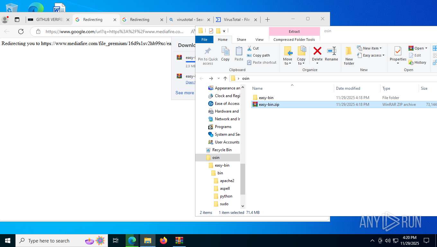
Task: Click Explorer back navigation arrow
Action: [201, 78]
